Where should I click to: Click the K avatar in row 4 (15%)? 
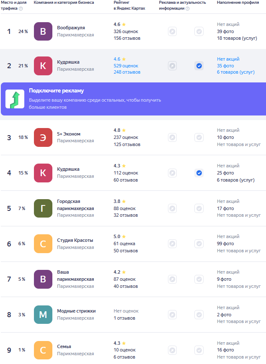(43, 173)
